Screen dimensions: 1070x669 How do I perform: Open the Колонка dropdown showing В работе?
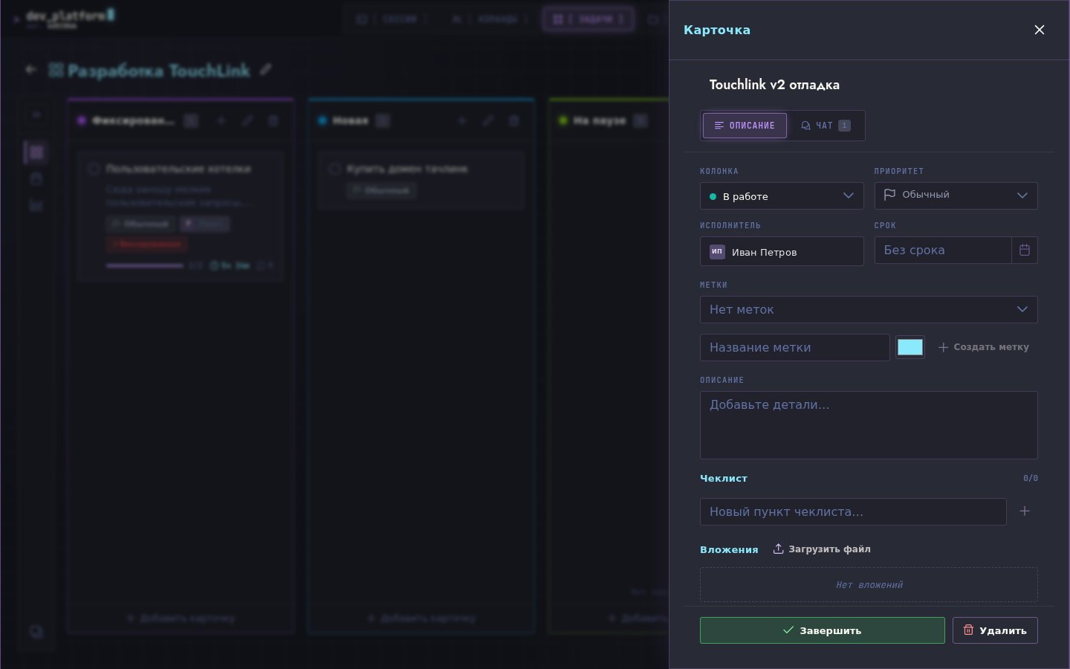[782, 196]
